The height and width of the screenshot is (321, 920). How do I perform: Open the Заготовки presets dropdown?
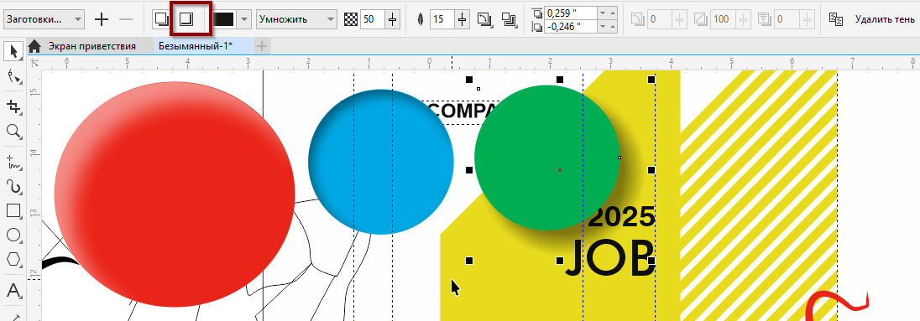pos(44,19)
